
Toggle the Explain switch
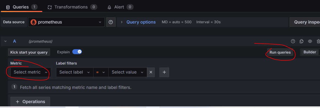77,52
